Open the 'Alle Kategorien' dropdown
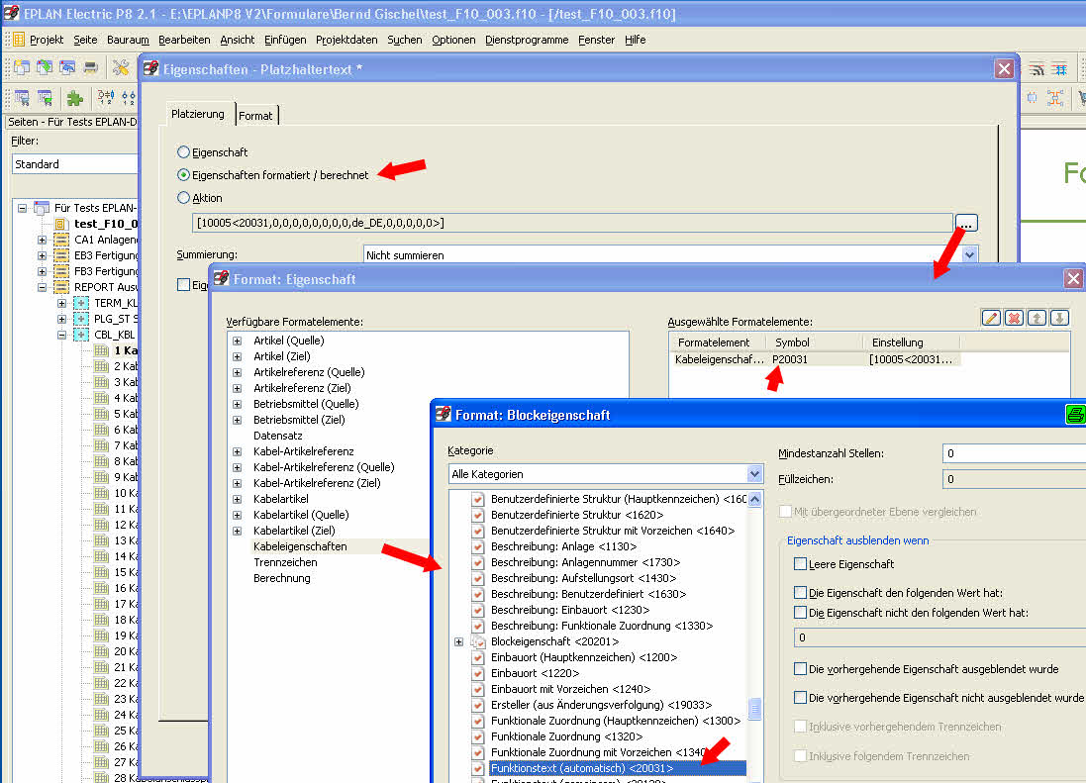Image resolution: width=1086 pixels, height=783 pixels. (x=755, y=474)
